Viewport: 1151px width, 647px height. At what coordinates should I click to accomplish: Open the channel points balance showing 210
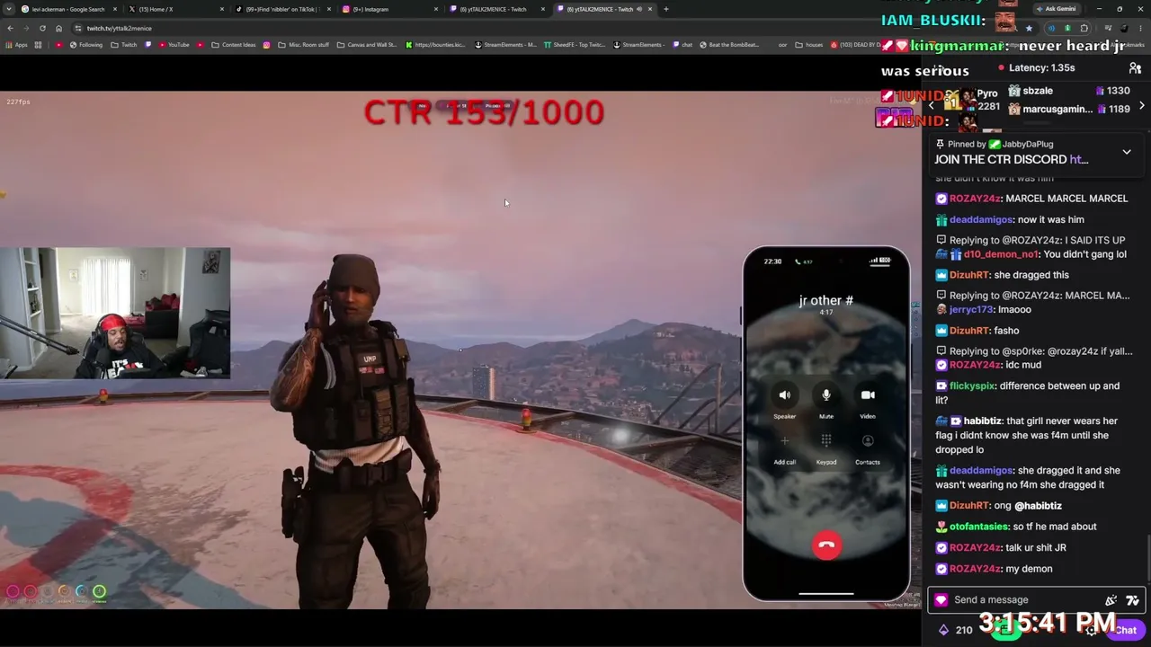(955, 630)
